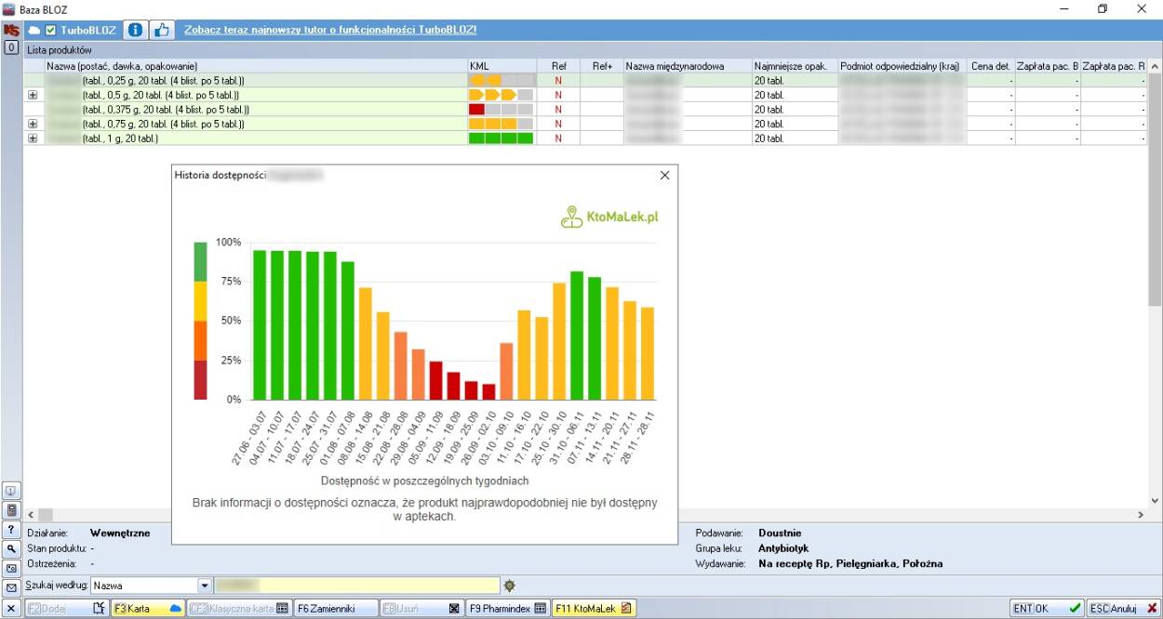Click the question mark help icon in sidebar

(x=12, y=529)
